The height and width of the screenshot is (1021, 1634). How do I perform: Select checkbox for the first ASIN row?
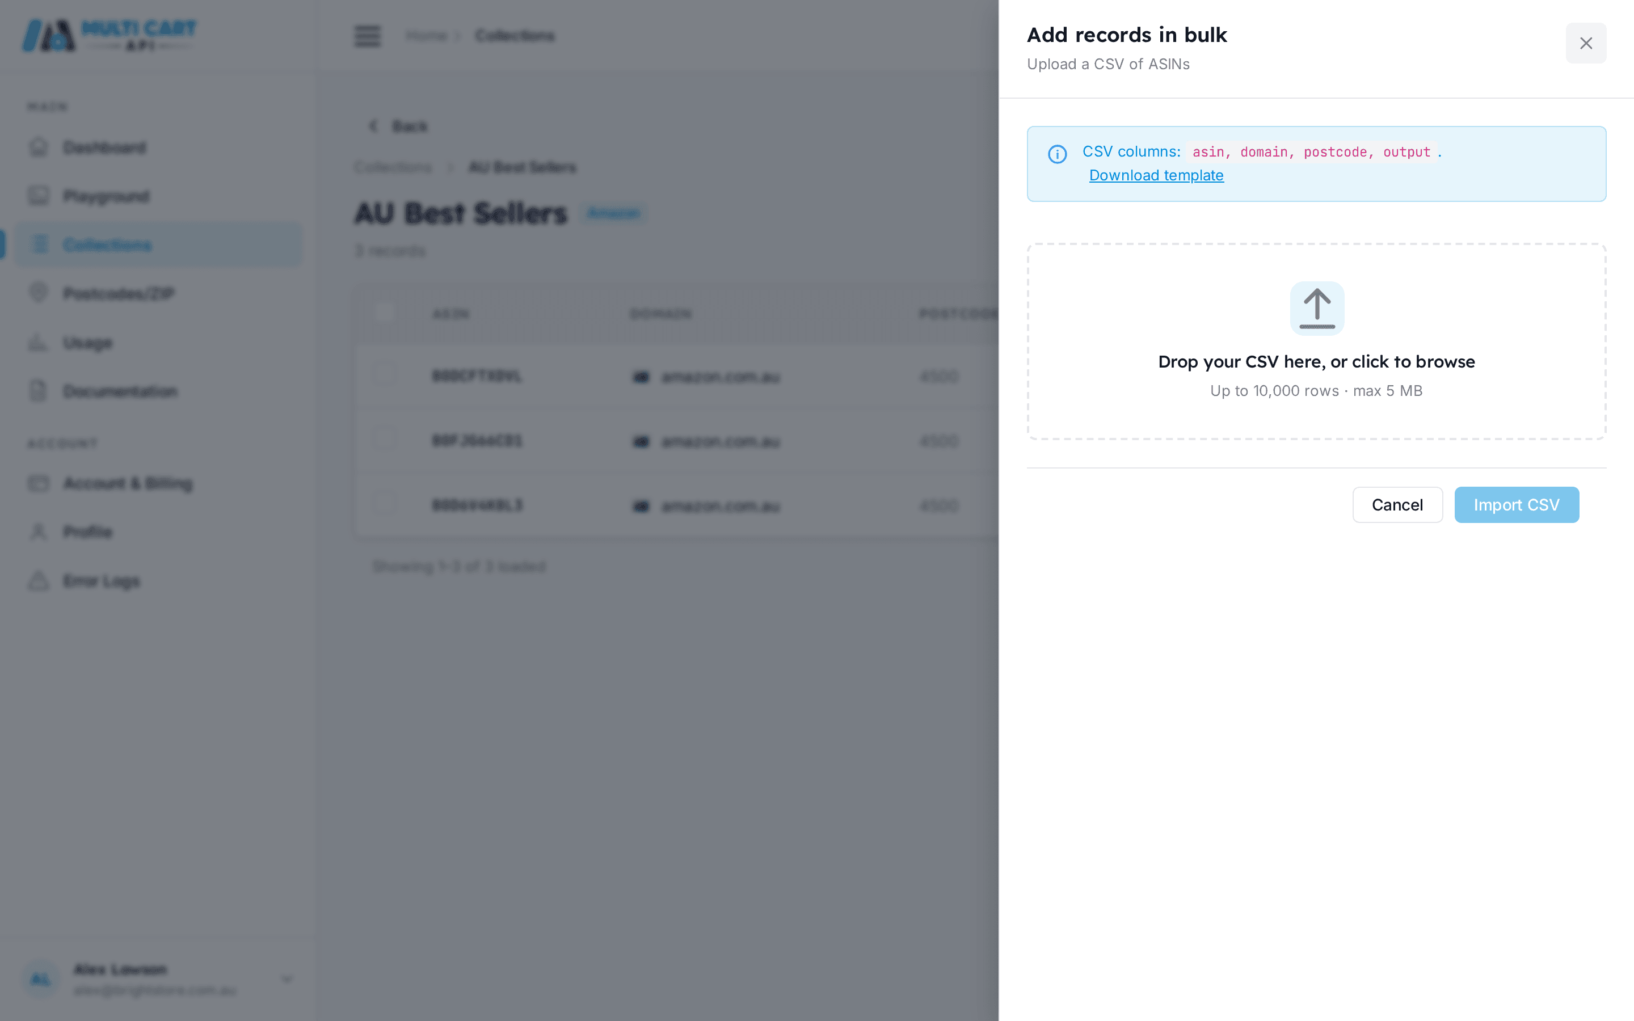point(383,376)
